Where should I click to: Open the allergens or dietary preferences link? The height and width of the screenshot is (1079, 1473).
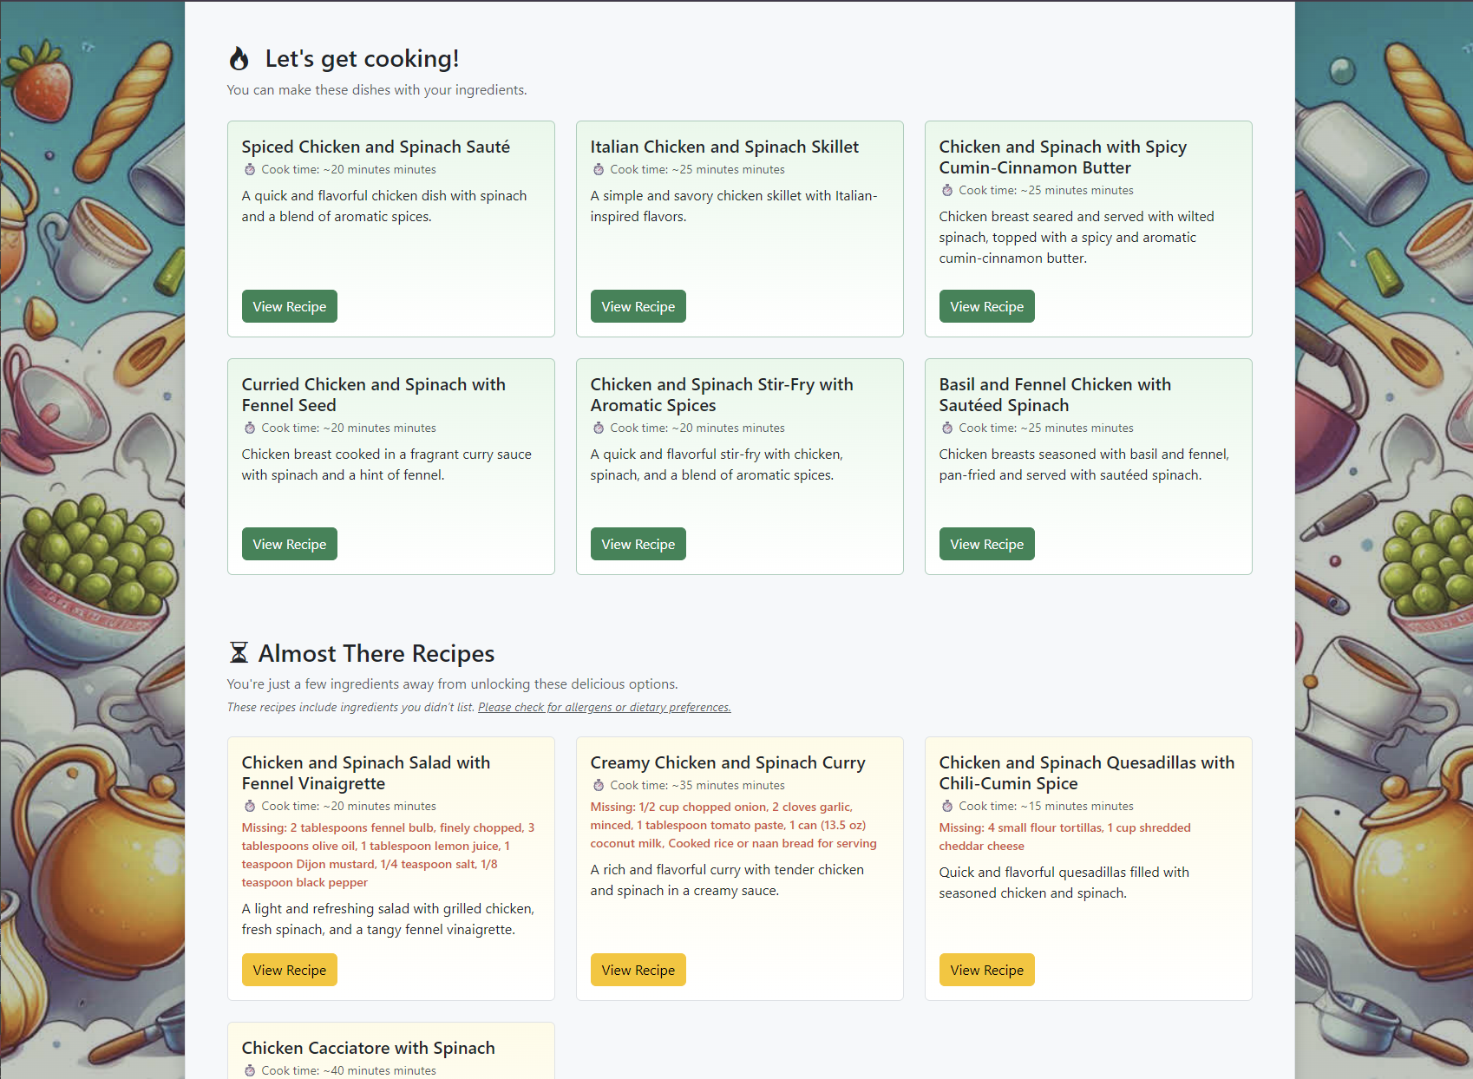point(604,708)
